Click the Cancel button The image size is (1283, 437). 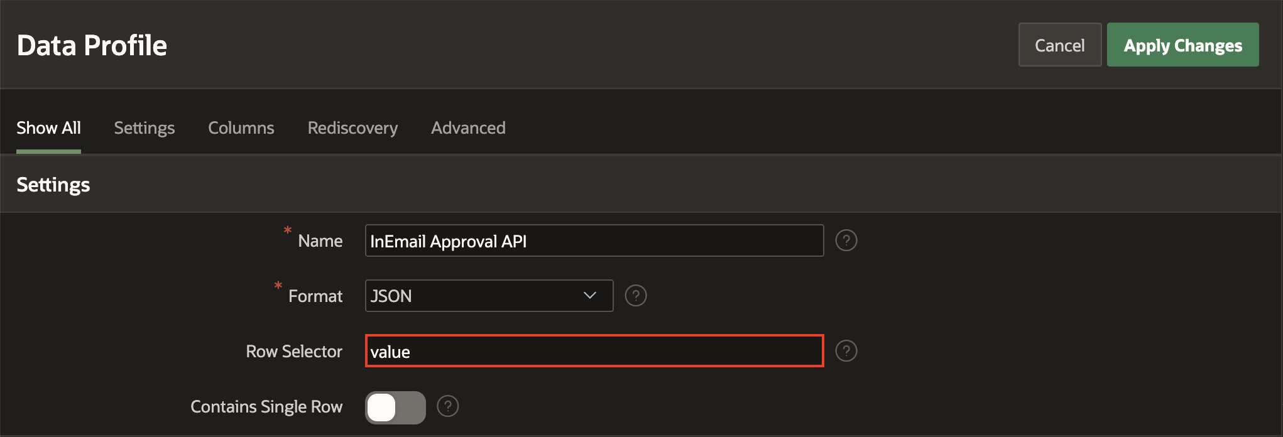point(1059,45)
